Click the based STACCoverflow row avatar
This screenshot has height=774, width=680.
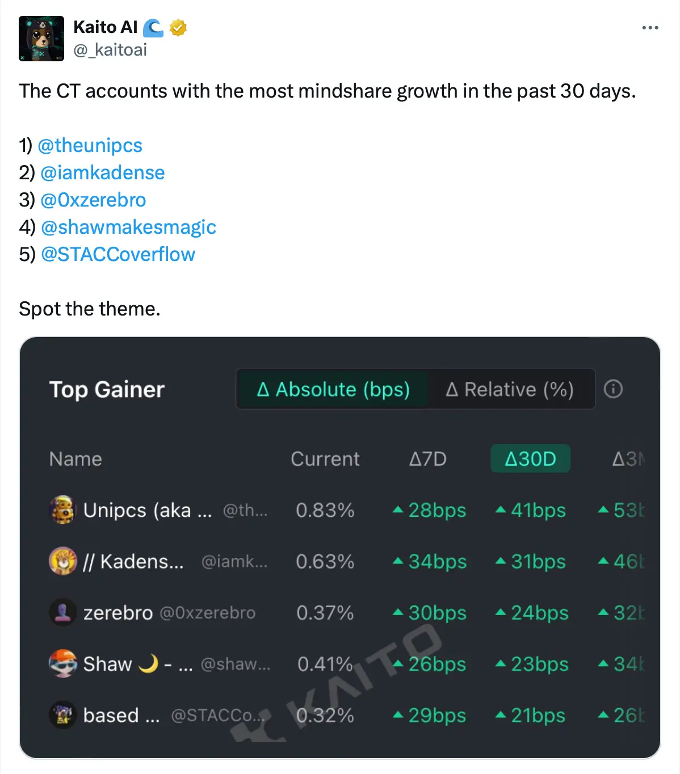[x=62, y=715]
